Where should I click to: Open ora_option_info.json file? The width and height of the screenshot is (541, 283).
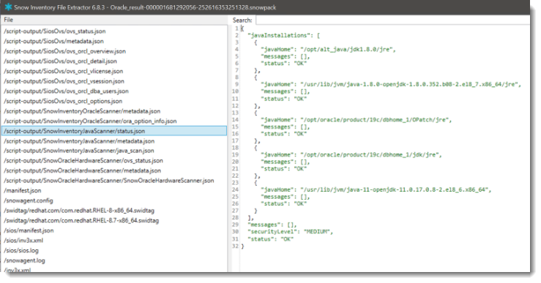pos(90,121)
